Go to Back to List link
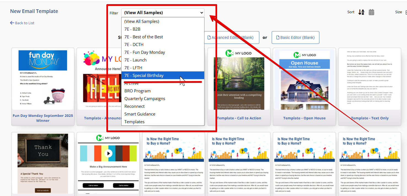407x196 pixels. click(x=25, y=23)
